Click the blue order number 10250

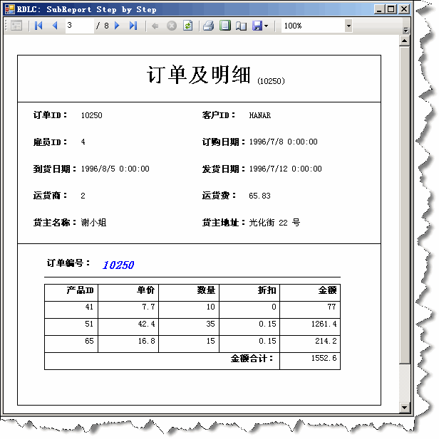click(118, 265)
